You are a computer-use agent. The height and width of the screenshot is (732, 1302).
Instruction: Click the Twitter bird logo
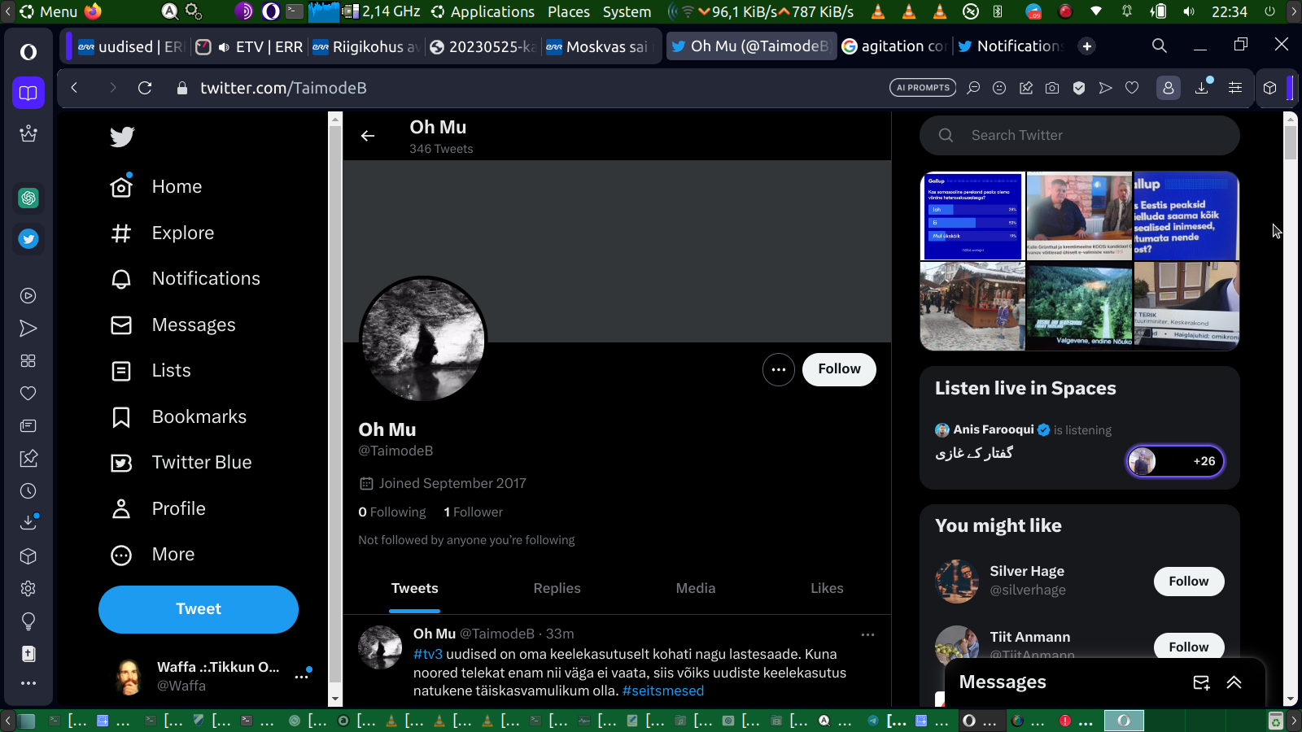pyautogui.click(x=122, y=137)
